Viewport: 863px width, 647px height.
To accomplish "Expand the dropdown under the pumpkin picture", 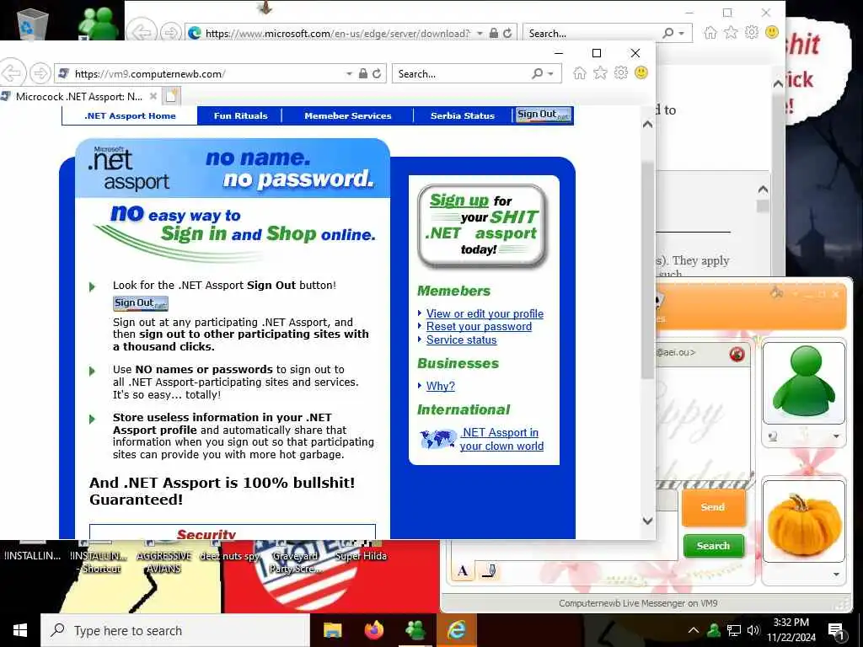I will (x=836, y=575).
